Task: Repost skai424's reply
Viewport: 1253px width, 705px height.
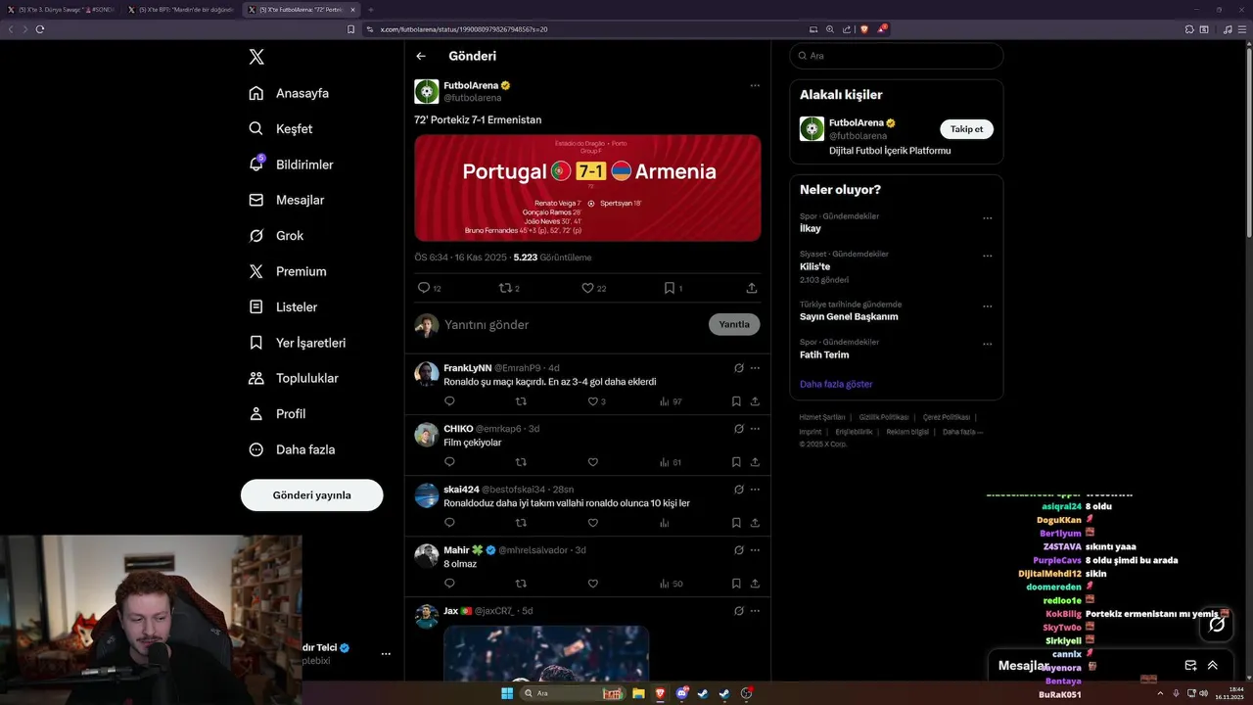Action: pyautogui.click(x=521, y=523)
